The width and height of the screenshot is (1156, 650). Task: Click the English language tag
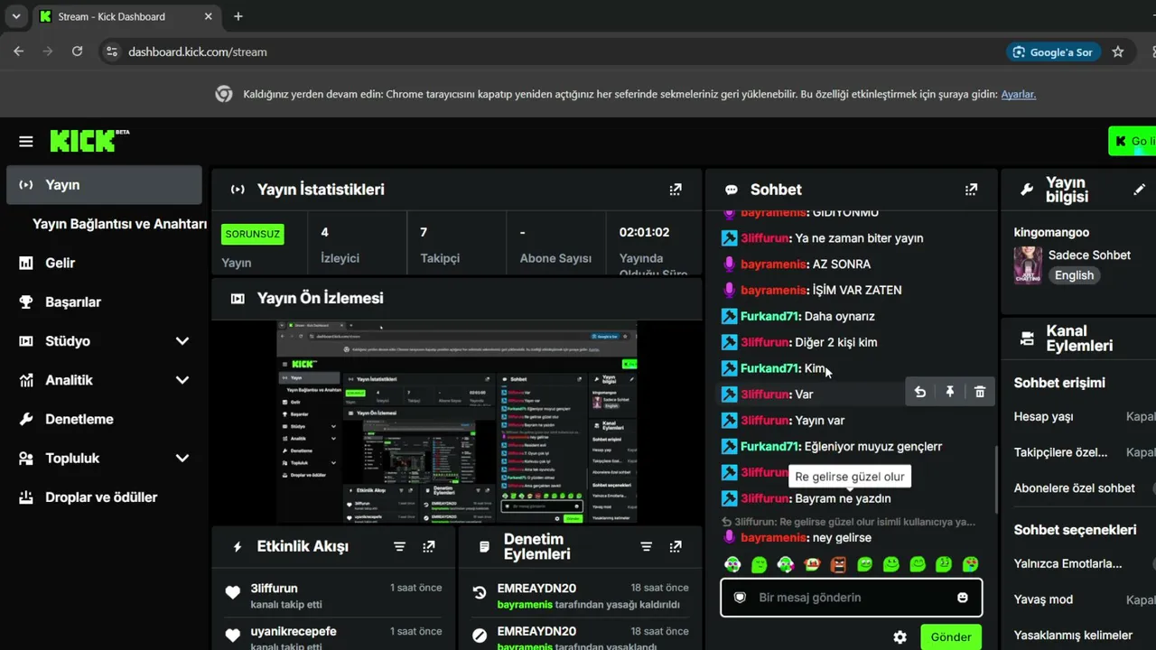pyautogui.click(x=1075, y=275)
